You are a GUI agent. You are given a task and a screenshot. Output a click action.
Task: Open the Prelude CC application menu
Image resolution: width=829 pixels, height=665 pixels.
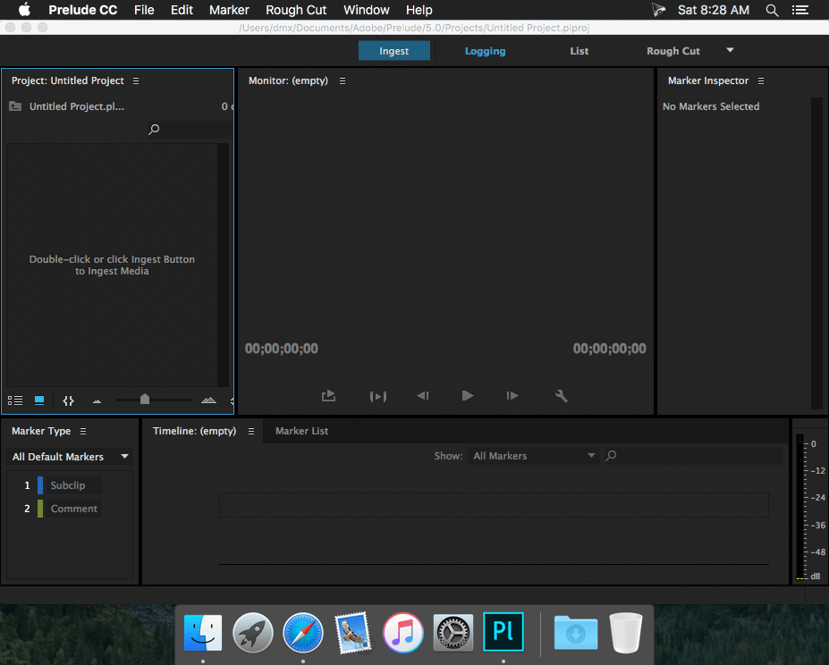(83, 10)
